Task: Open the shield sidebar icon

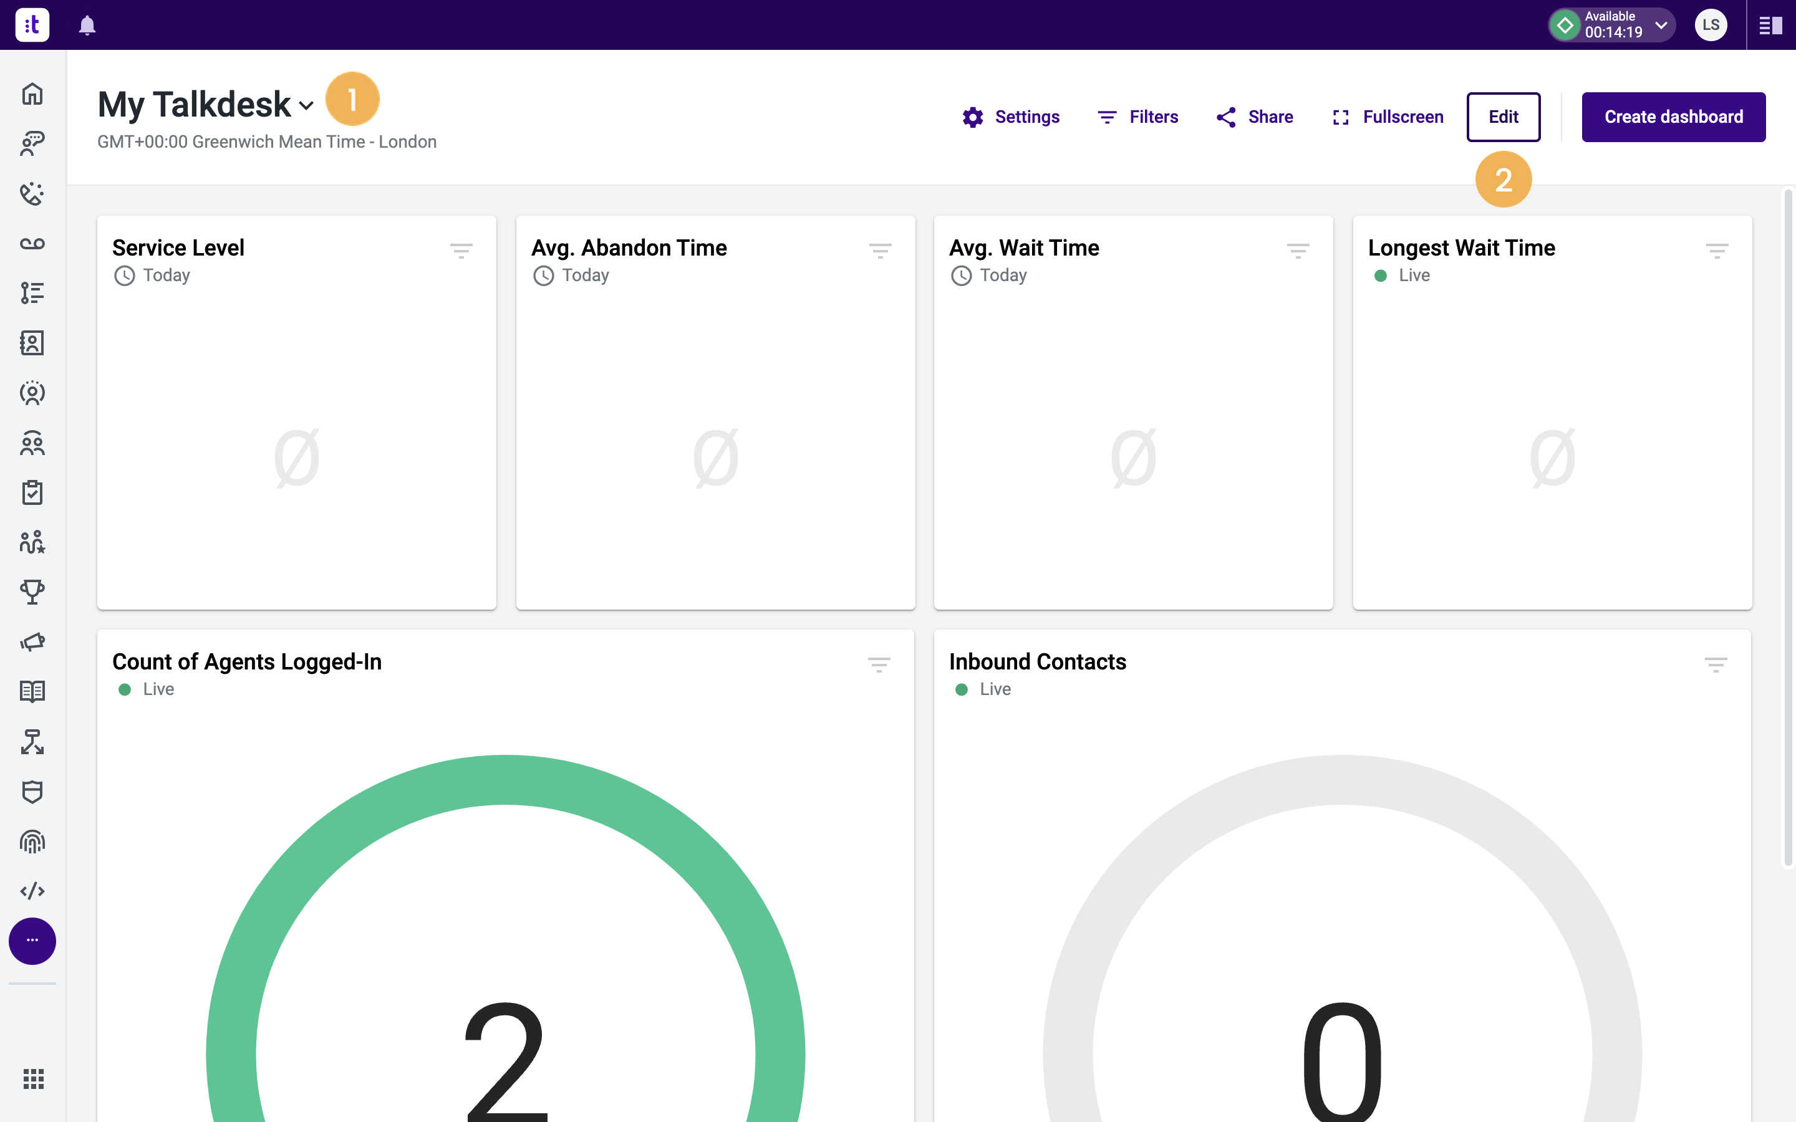Action: pyautogui.click(x=32, y=792)
